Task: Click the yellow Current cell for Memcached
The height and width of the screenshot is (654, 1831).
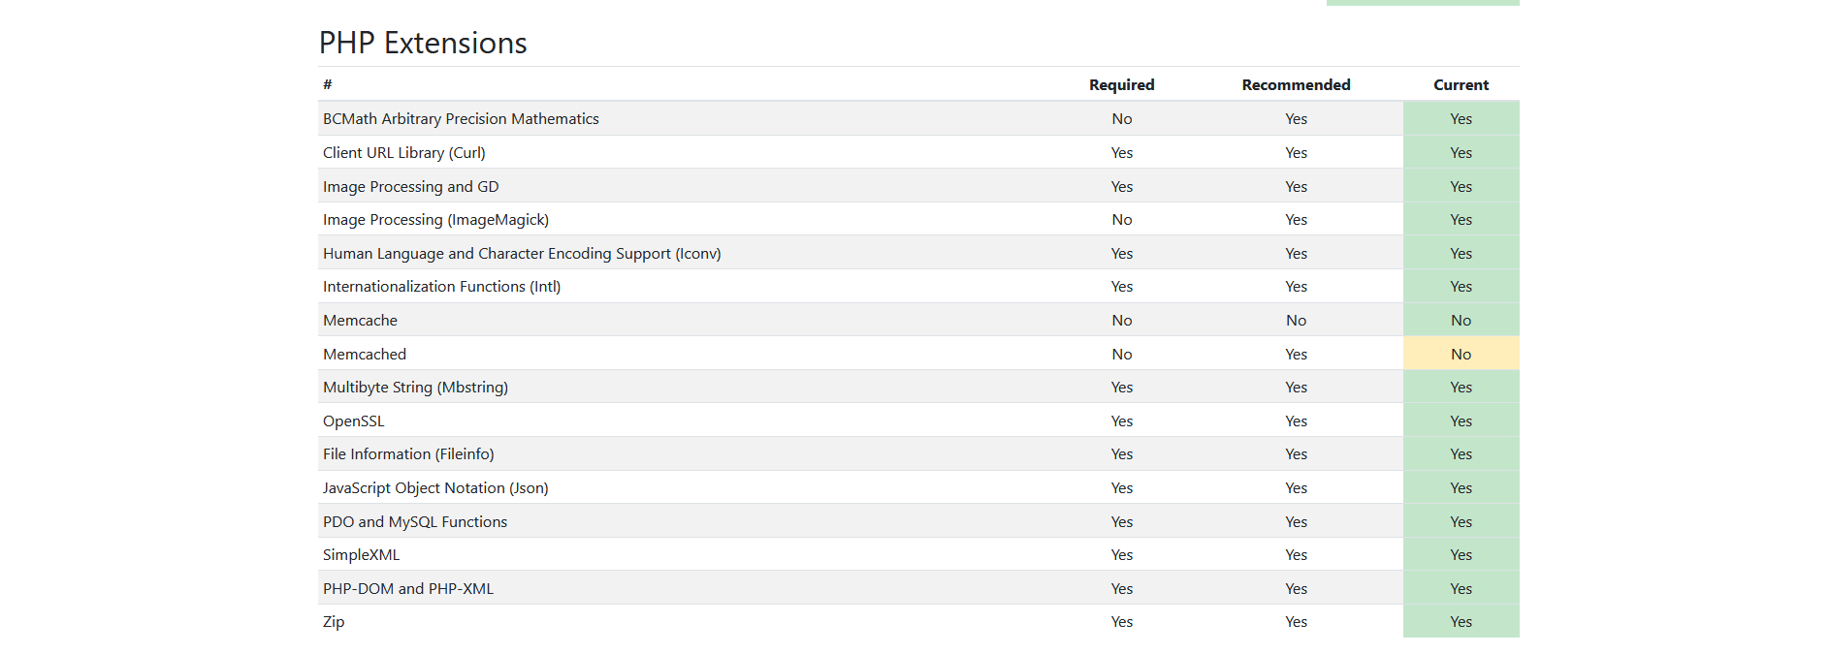Action: [1461, 355]
